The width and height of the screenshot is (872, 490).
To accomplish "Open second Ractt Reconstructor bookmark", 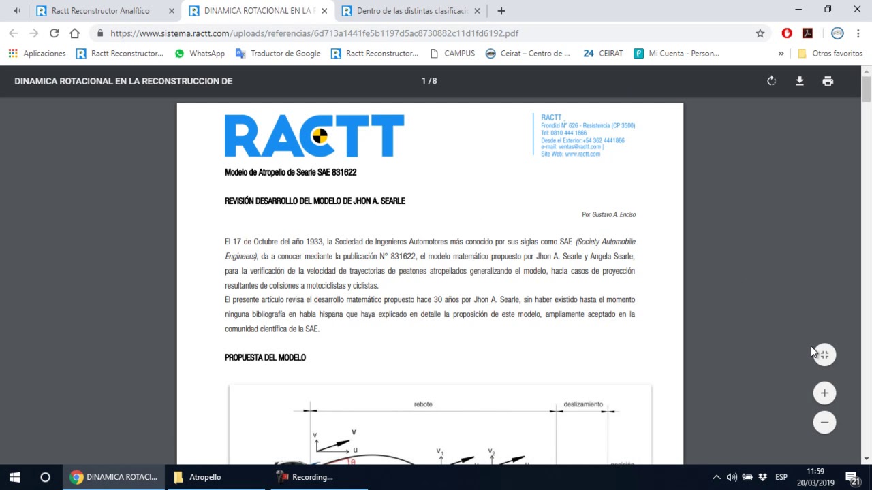I will tap(375, 54).
